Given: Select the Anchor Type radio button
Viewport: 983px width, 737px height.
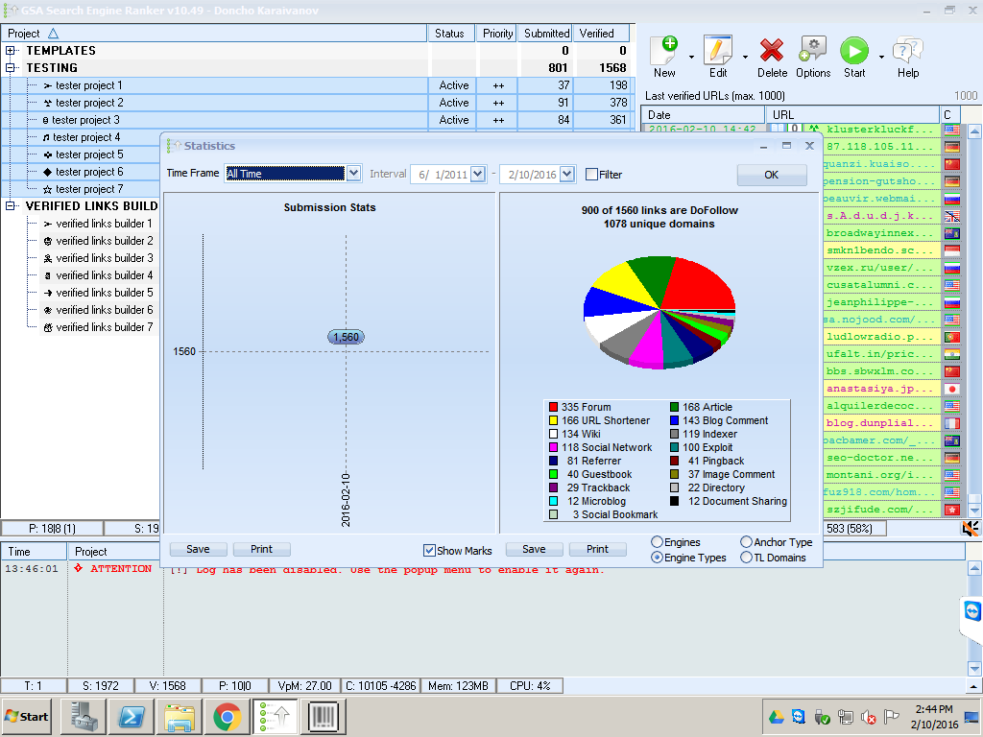Looking at the screenshot, I should (x=746, y=542).
